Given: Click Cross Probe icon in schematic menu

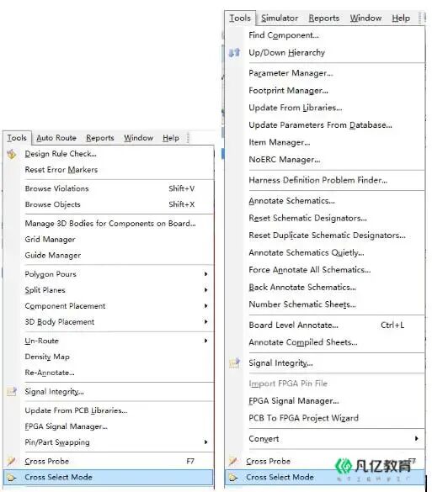Looking at the screenshot, I should coord(233,461).
